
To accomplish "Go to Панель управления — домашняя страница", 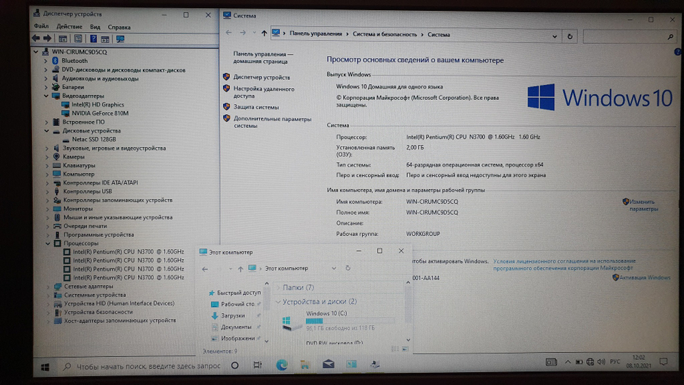I will [263, 57].
